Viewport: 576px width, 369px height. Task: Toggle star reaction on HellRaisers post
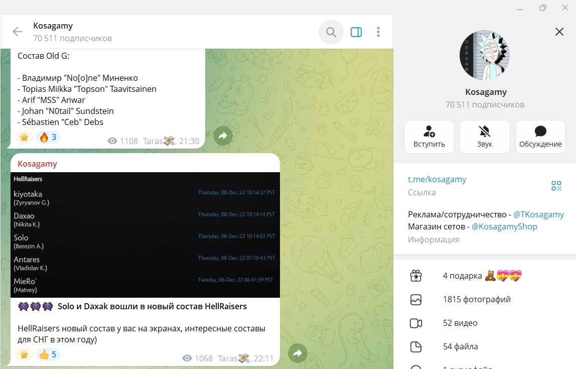pyautogui.click(x=24, y=354)
